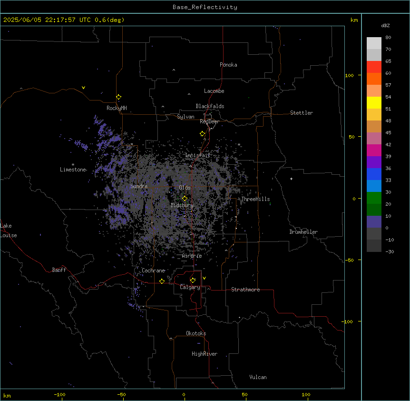This screenshot has height=401, width=410.
Task: Click the yellow marker above RockyMH
Action: pos(118,97)
